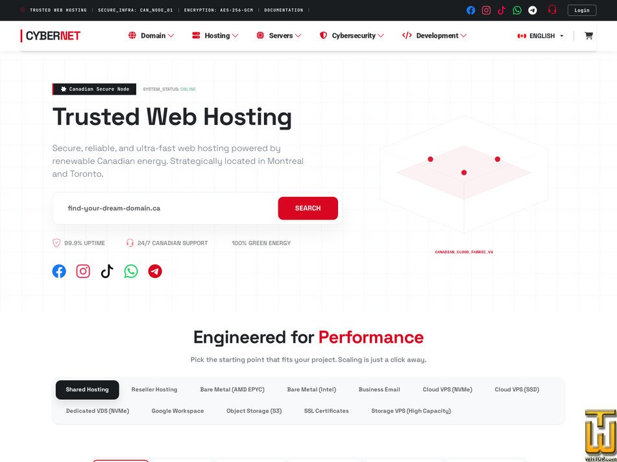Open Telegram icon in top bar

point(533,10)
